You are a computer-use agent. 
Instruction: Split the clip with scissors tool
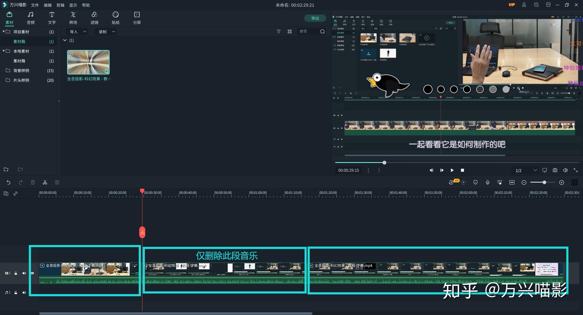(45, 182)
